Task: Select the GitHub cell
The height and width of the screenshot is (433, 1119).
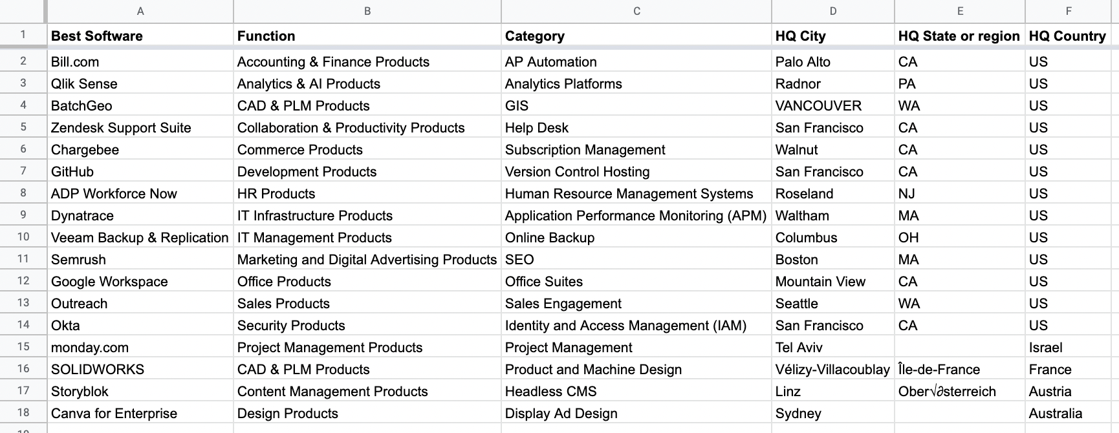Action: click(x=140, y=171)
